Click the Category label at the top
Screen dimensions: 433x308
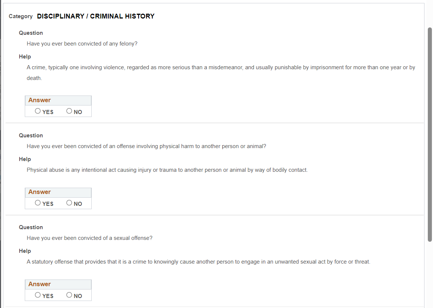(21, 16)
